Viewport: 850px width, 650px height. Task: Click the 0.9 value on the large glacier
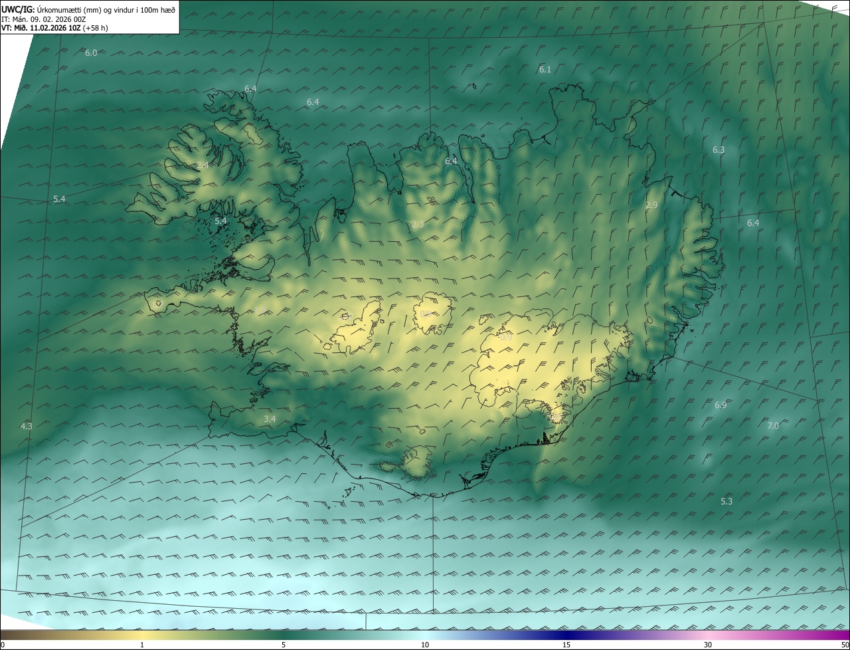tap(506, 338)
